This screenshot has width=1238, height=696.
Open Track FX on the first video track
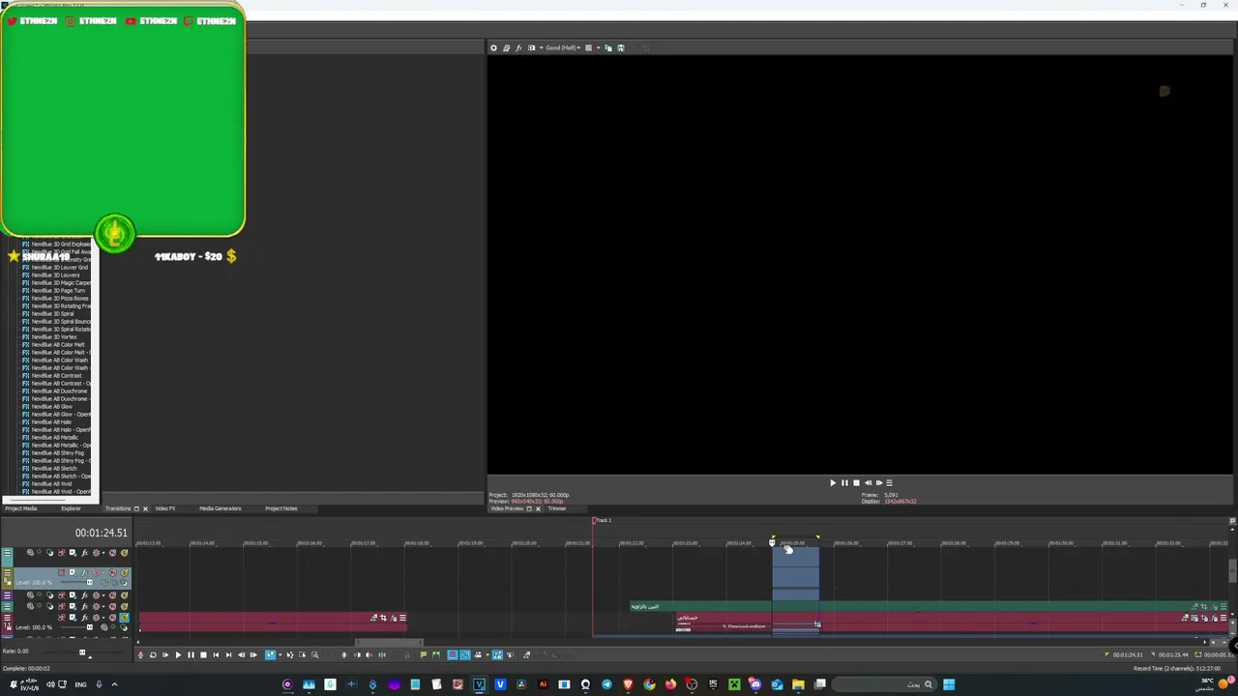click(84, 553)
